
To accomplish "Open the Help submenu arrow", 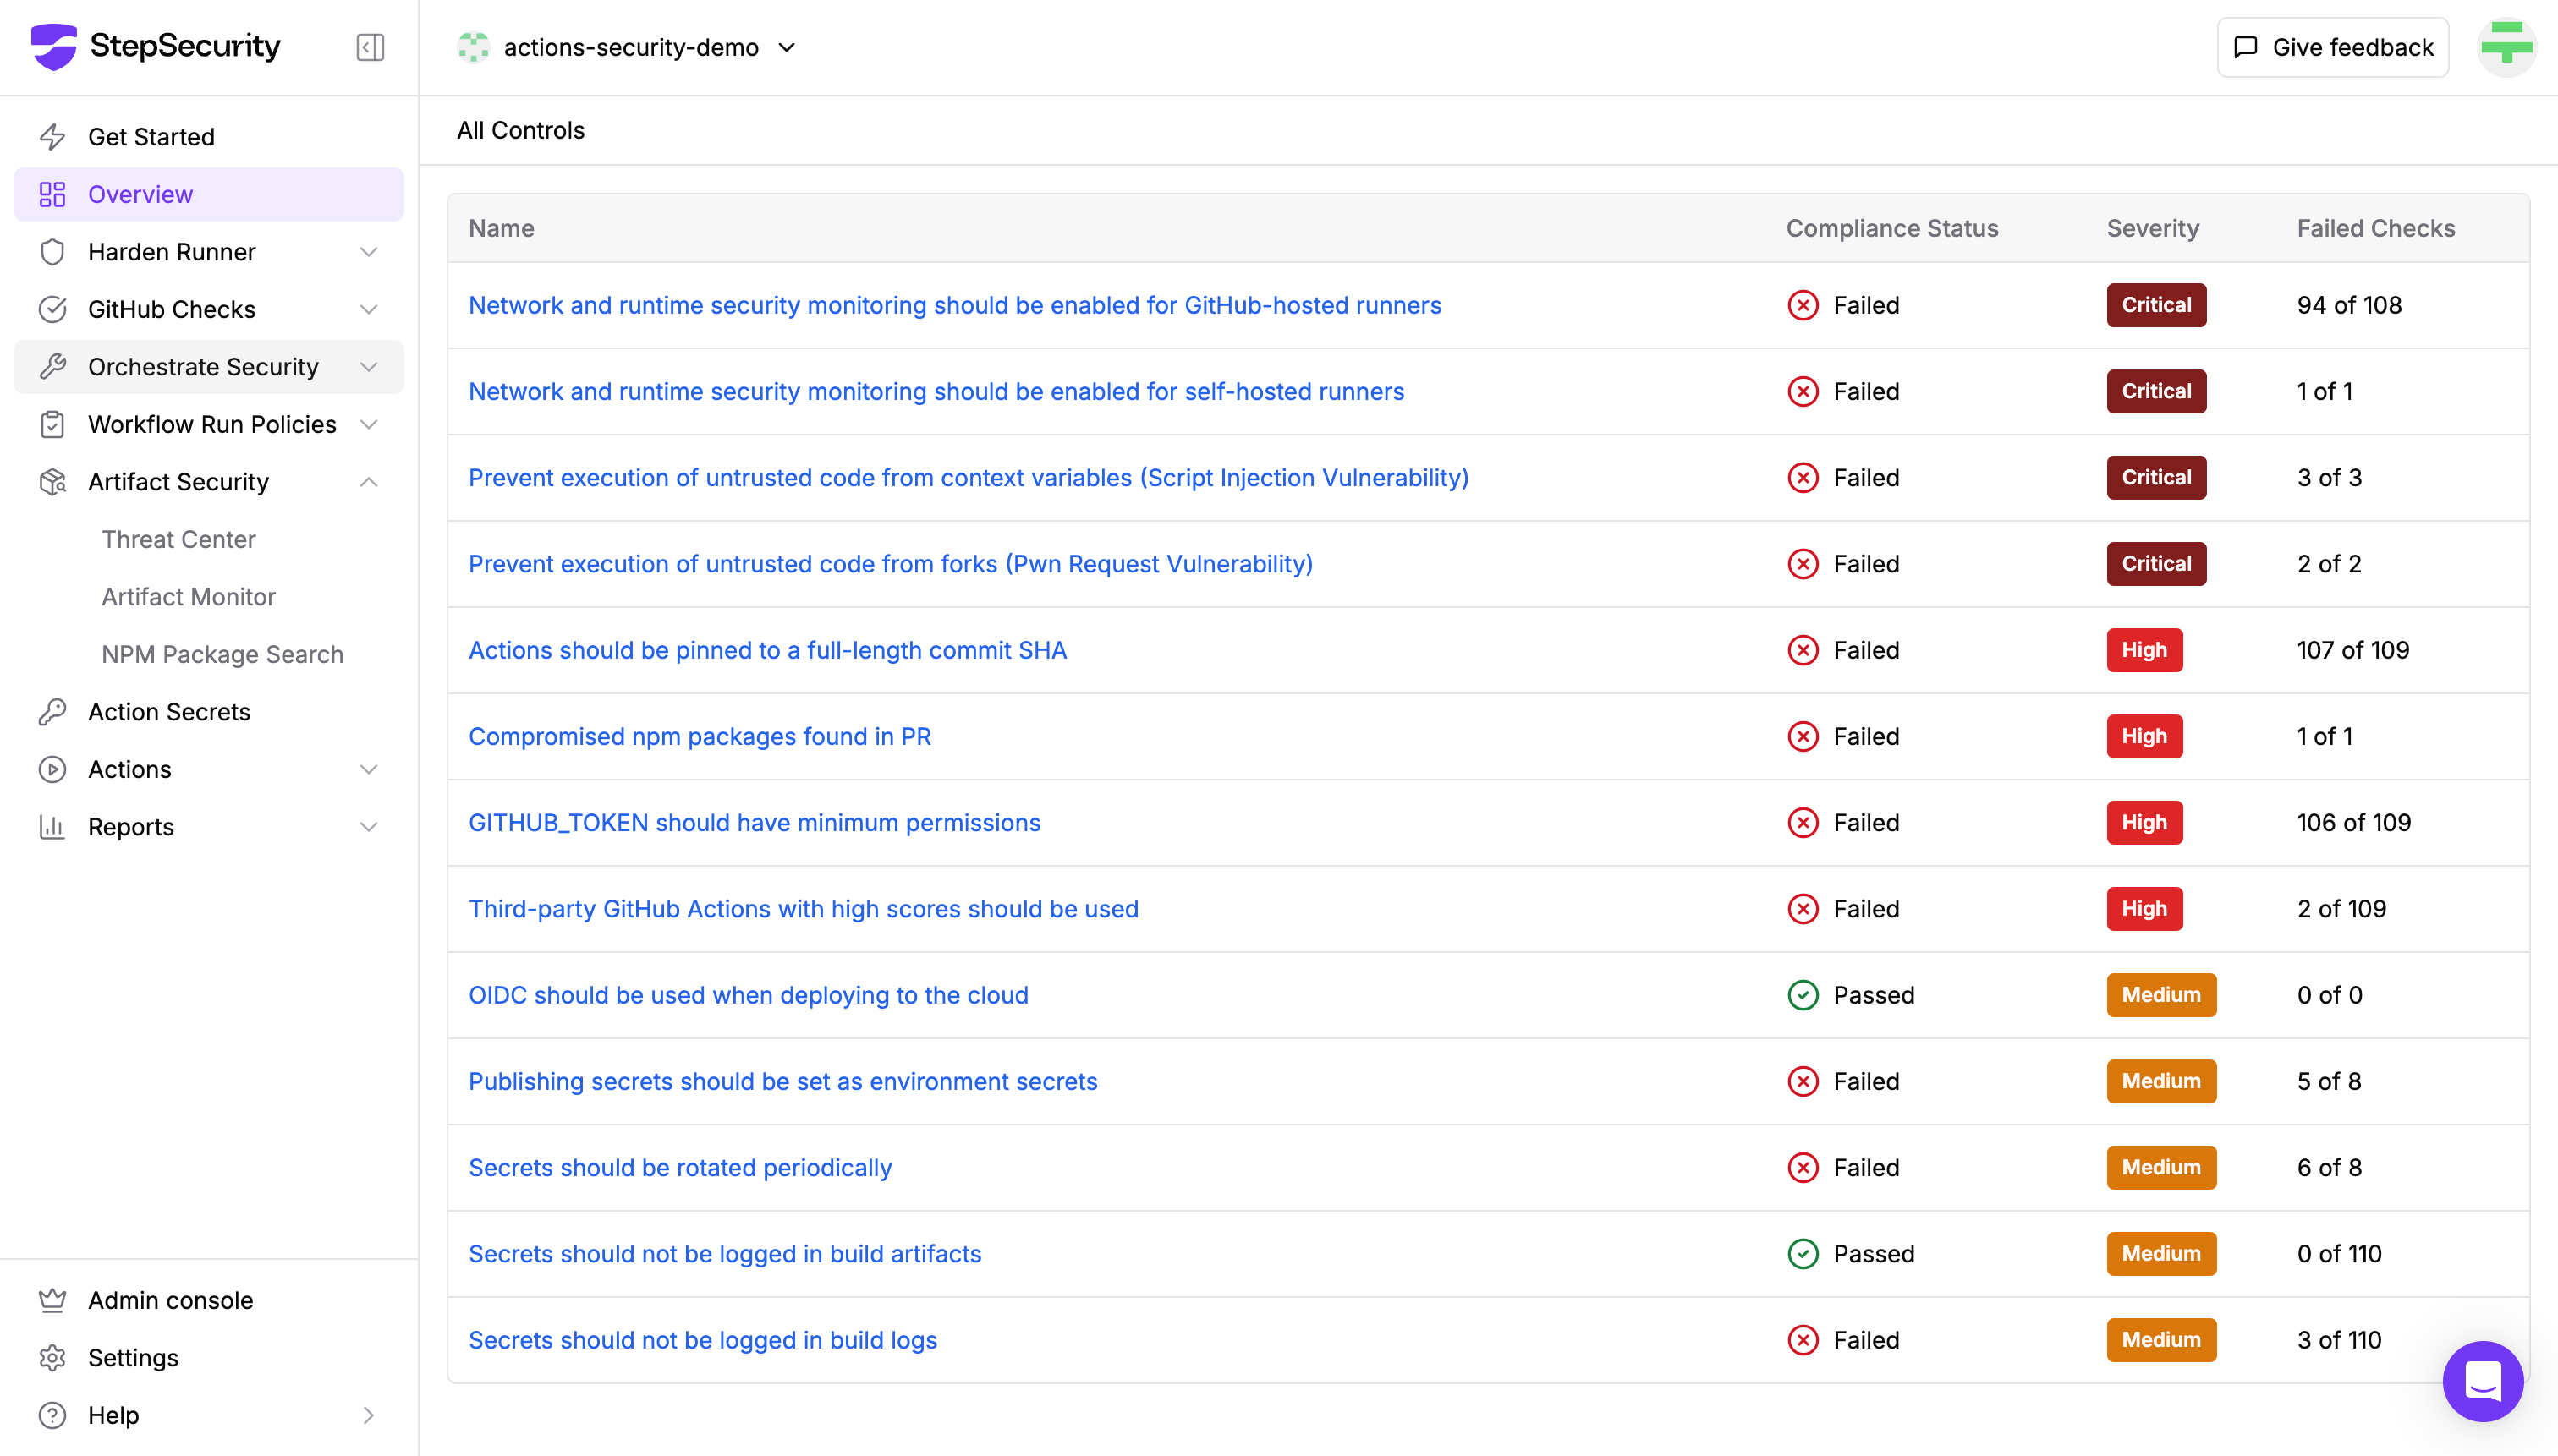I will (x=368, y=1415).
